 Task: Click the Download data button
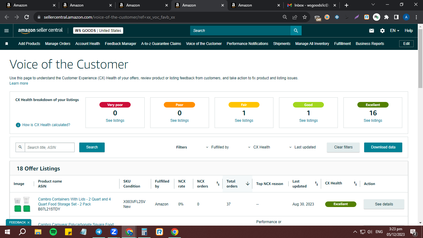click(x=383, y=147)
